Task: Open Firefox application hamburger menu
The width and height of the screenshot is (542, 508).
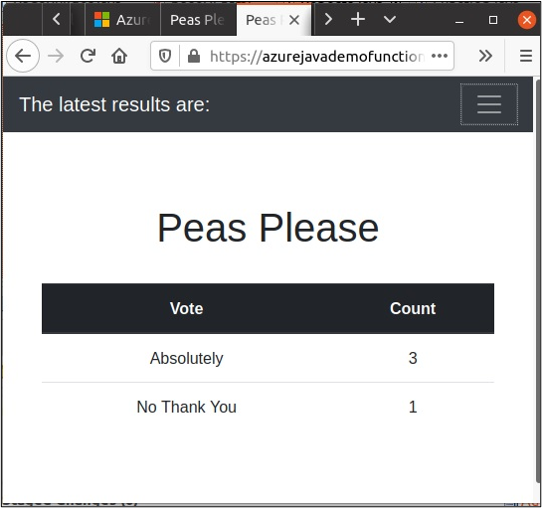Action: coord(526,56)
